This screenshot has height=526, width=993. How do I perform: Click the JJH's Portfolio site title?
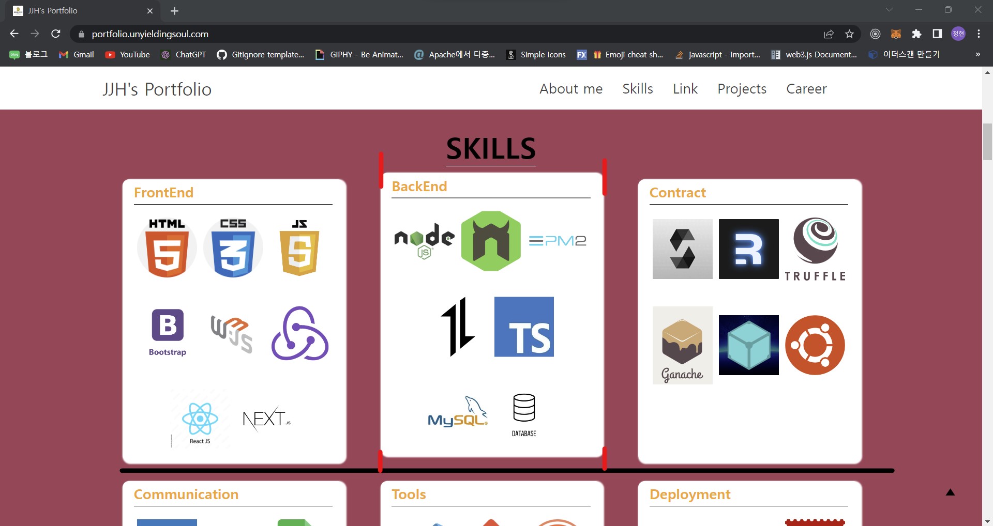point(157,89)
